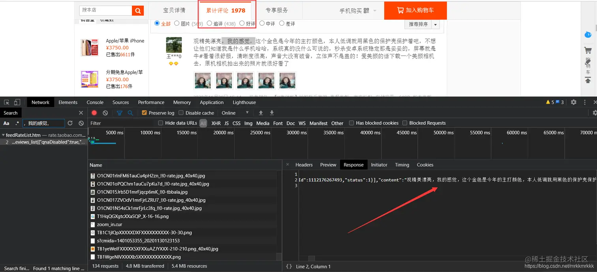Switch to the Console tab

pyautogui.click(x=95, y=102)
